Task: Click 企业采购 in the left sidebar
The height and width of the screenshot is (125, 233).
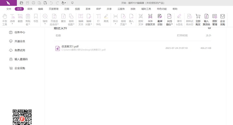Action: point(17,68)
